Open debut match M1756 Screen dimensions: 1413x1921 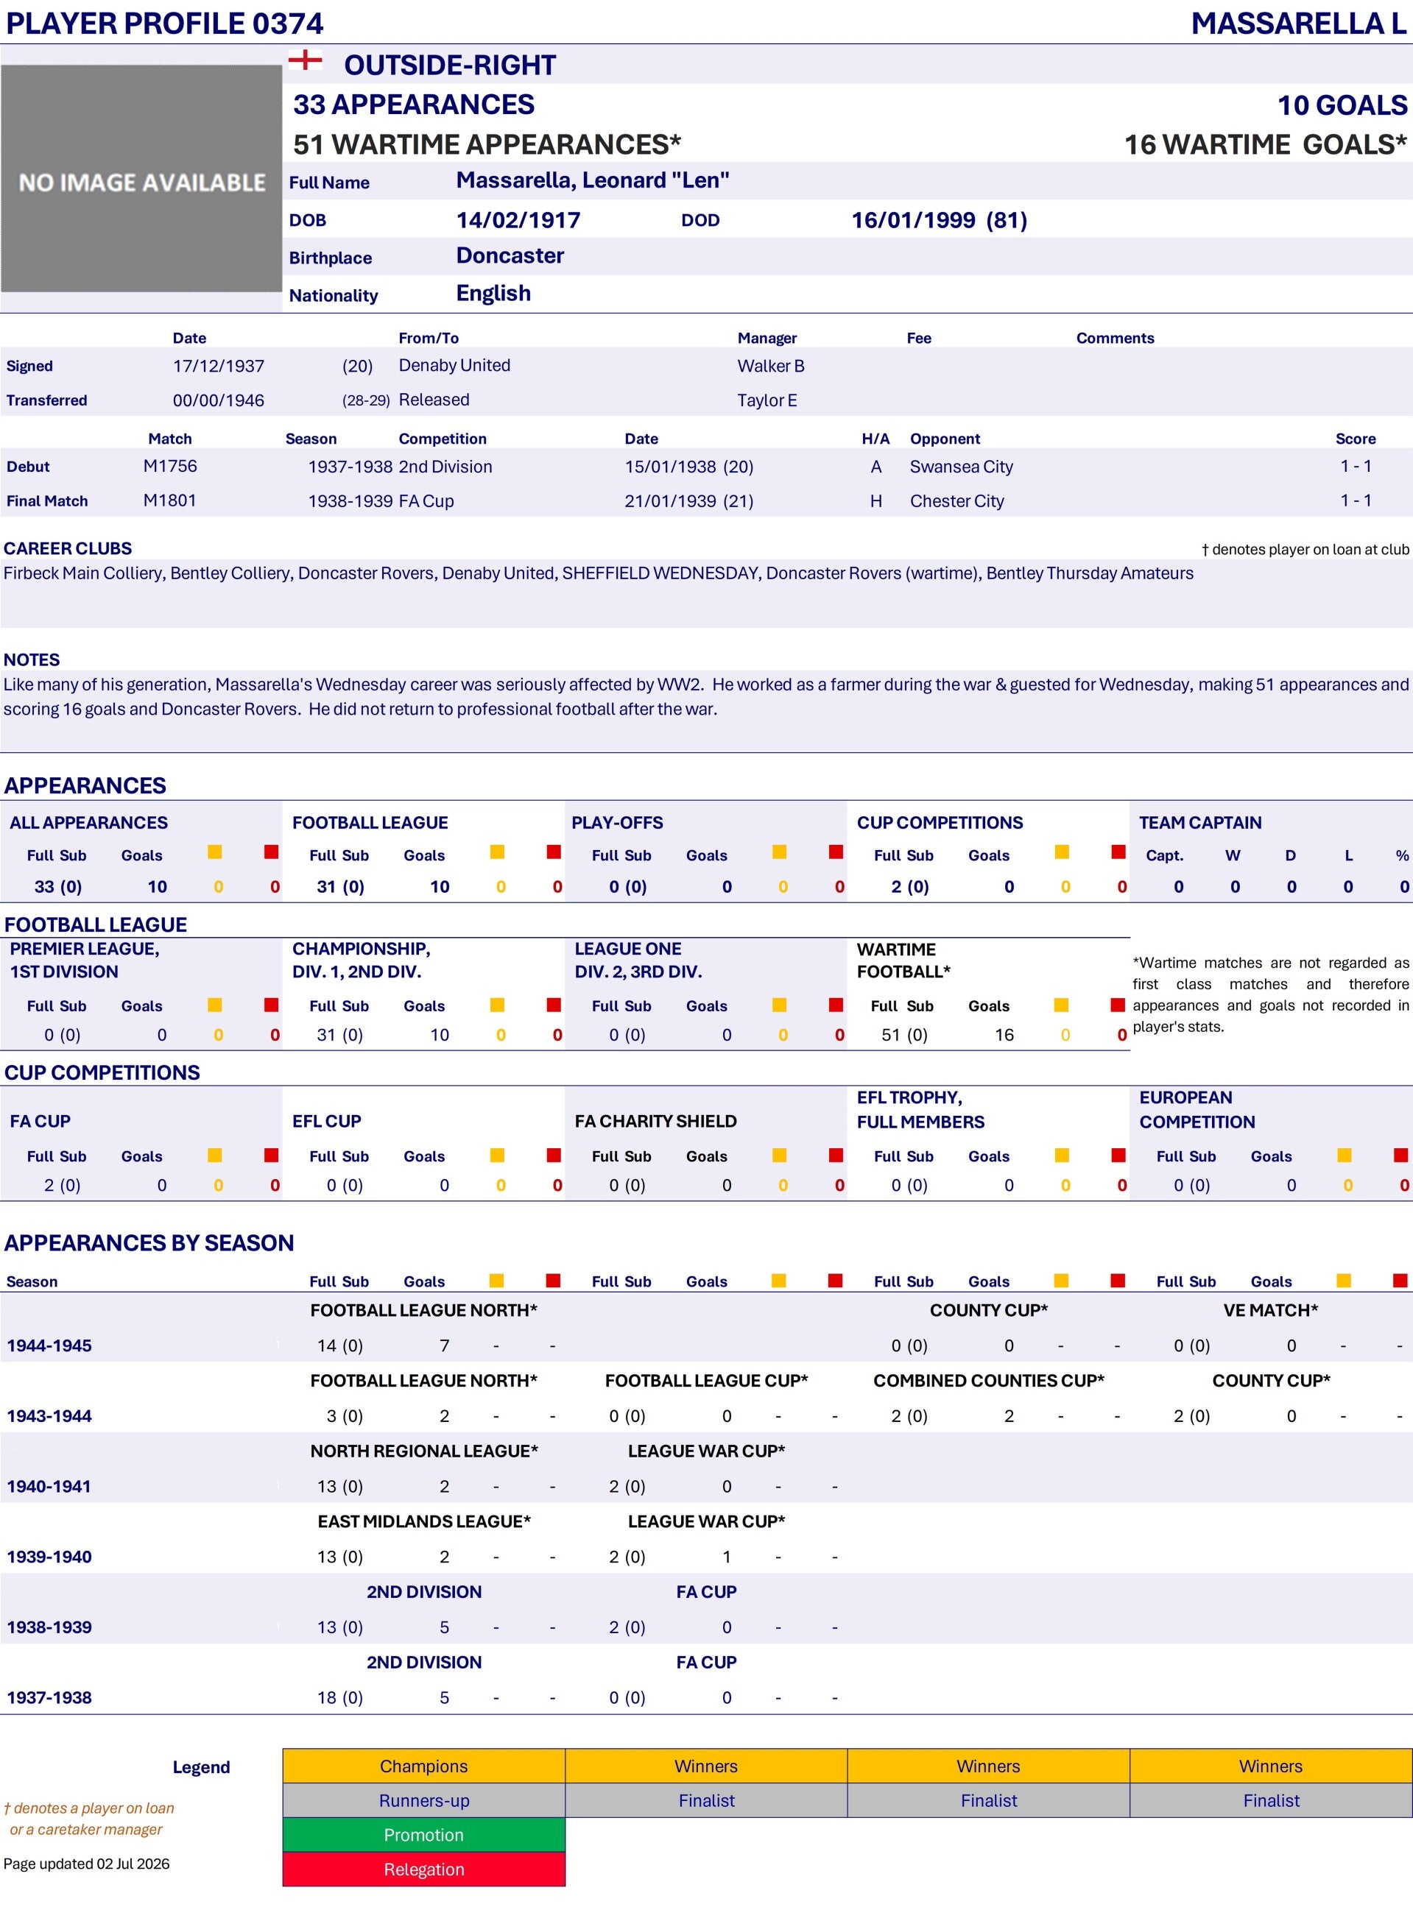[x=170, y=466]
